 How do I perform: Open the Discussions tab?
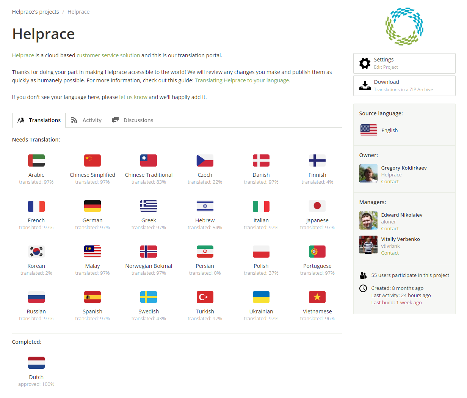click(x=133, y=120)
